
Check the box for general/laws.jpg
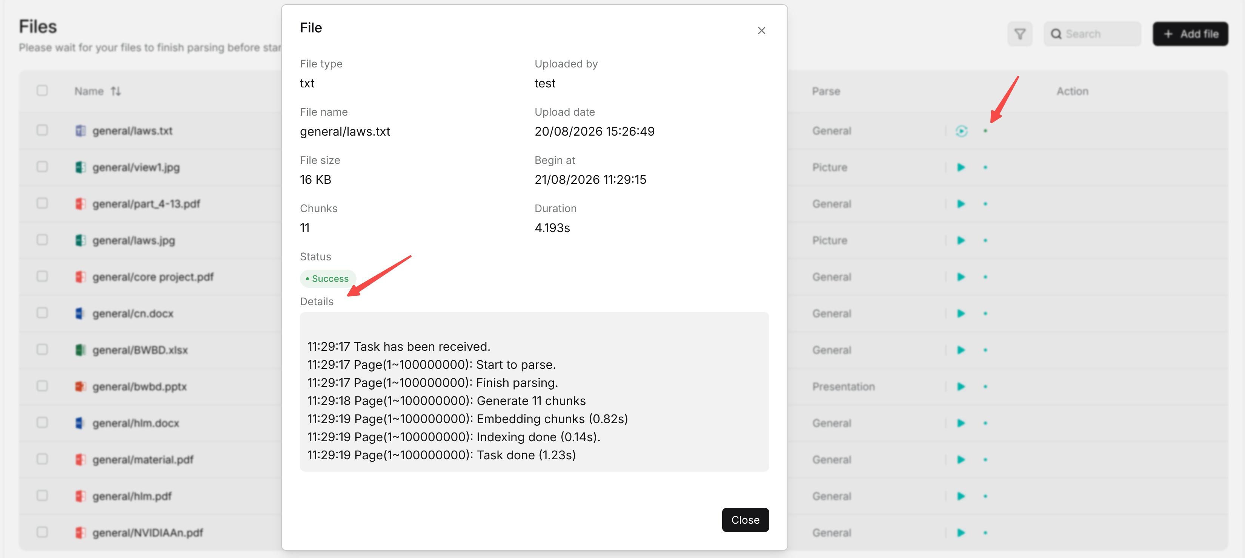42,240
